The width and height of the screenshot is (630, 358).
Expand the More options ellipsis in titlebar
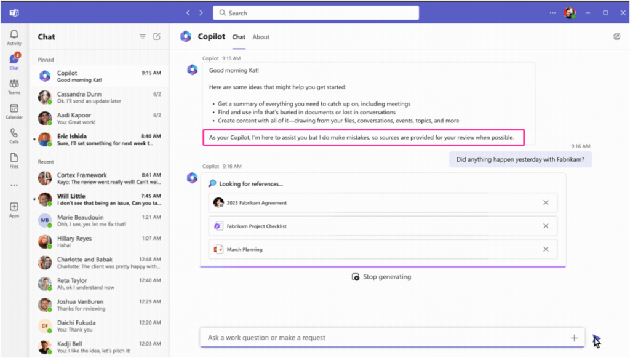pos(552,12)
